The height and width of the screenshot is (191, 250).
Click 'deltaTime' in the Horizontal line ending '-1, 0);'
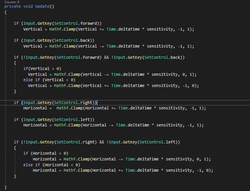(x=148, y=171)
